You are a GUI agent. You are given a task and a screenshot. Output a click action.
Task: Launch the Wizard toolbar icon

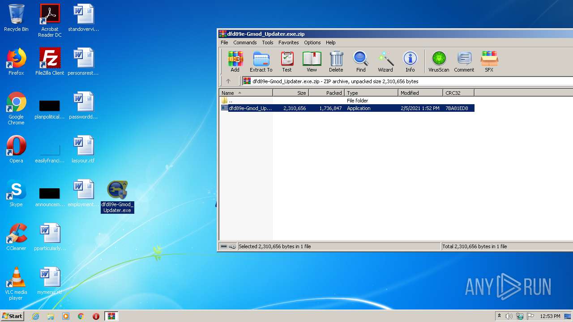[x=385, y=62]
